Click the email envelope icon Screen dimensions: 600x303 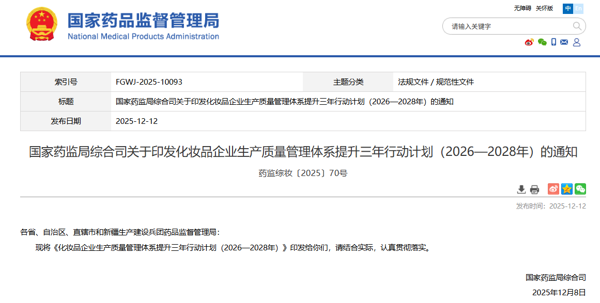564,42
